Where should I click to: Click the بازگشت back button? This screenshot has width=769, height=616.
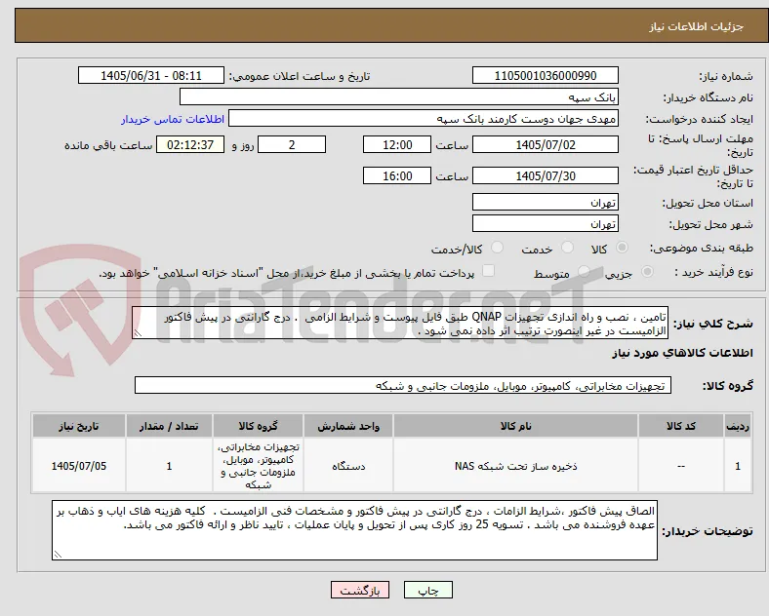pos(360,590)
